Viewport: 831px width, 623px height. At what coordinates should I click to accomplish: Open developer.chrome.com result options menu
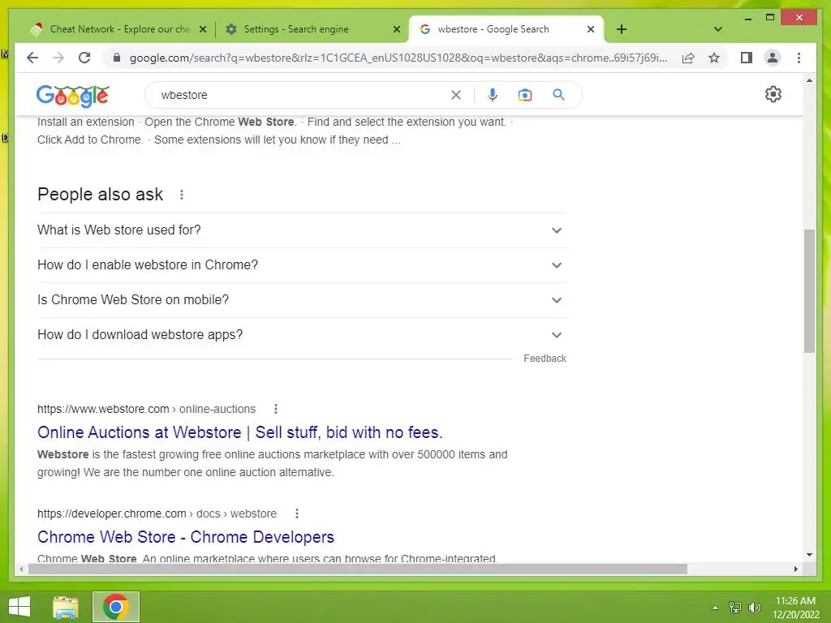[297, 513]
